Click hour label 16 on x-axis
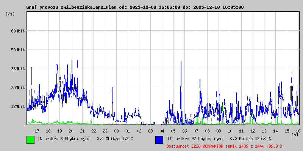 tap(298, 131)
